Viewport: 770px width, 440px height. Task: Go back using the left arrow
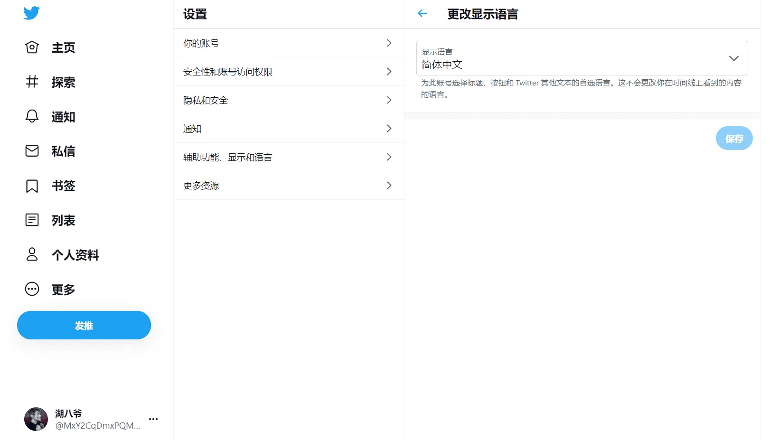pyautogui.click(x=422, y=13)
